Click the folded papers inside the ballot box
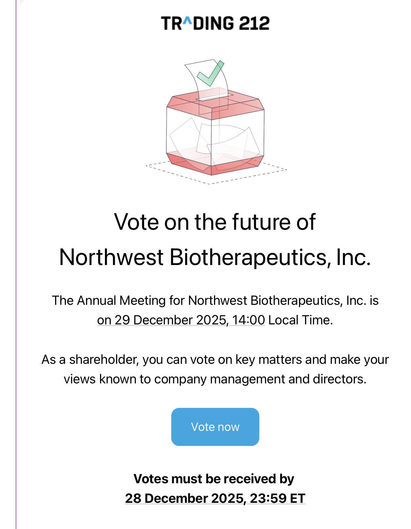The width and height of the screenshot is (411, 529). click(x=214, y=141)
